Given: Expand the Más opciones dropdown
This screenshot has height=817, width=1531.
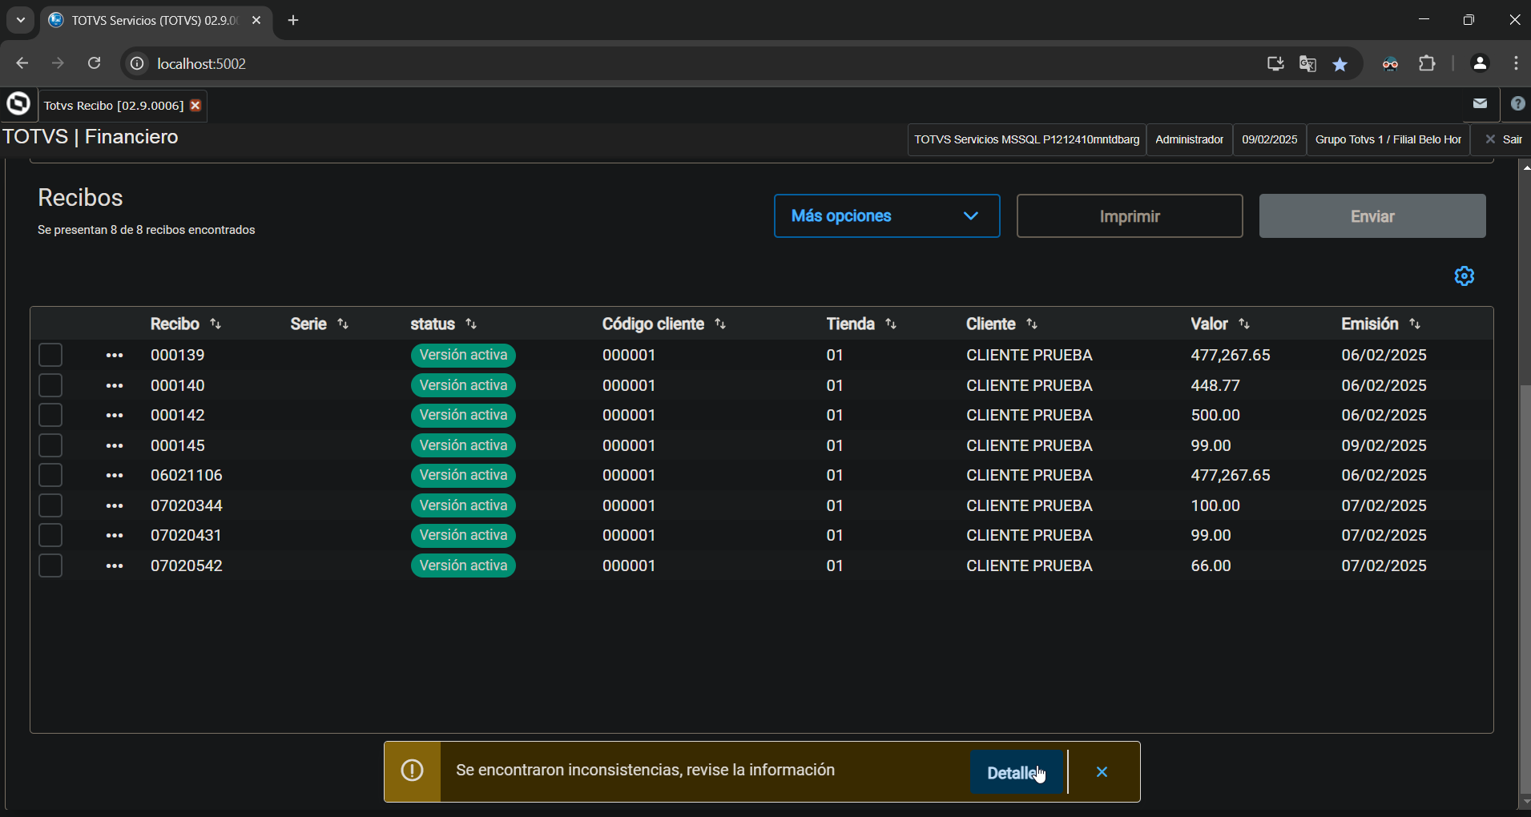Looking at the screenshot, I should coord(887,215).
